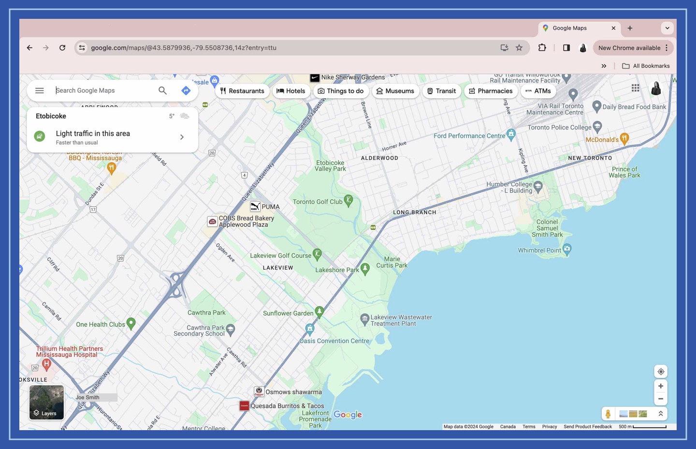Open the Chrome extensions puzzle icon
The image size is (696, 449).
point(542,48)
